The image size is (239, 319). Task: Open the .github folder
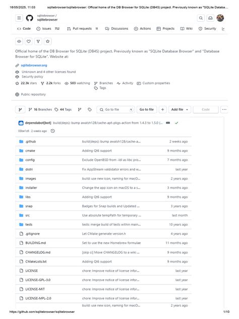tap(30, 142)
